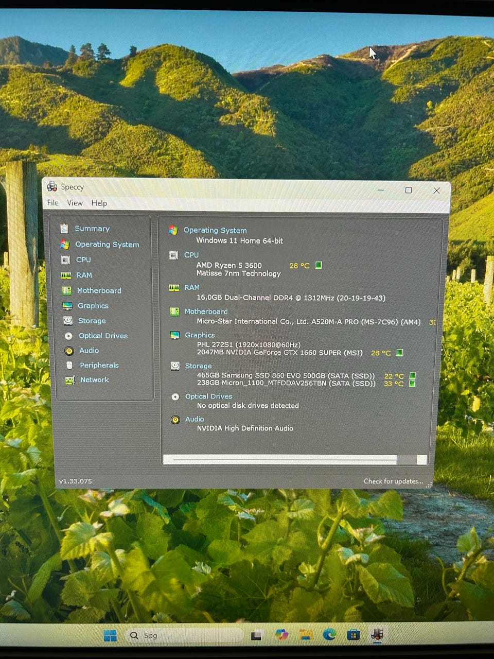
Task: Click the PHL 272S1 monitor line
Action: point(249,345)
